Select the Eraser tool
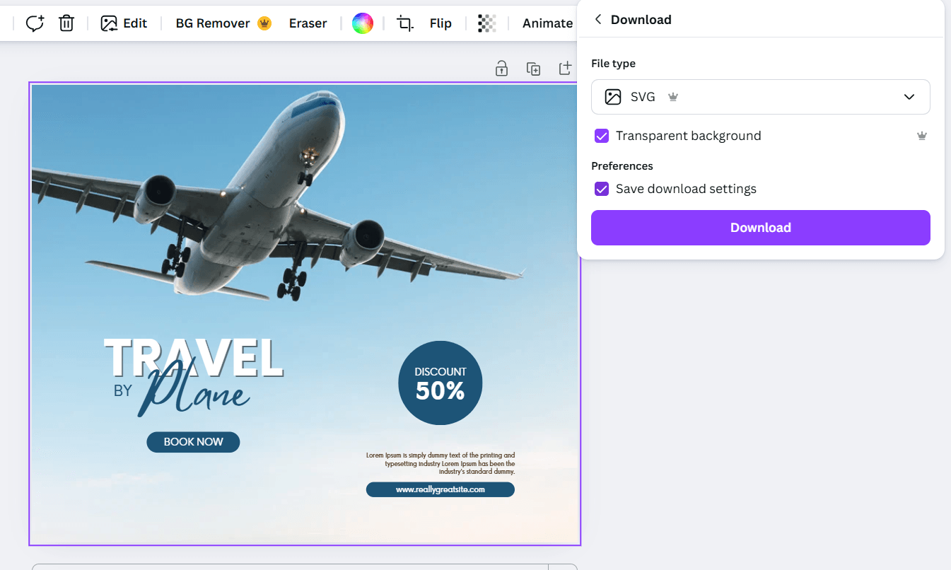 point(308,23)
